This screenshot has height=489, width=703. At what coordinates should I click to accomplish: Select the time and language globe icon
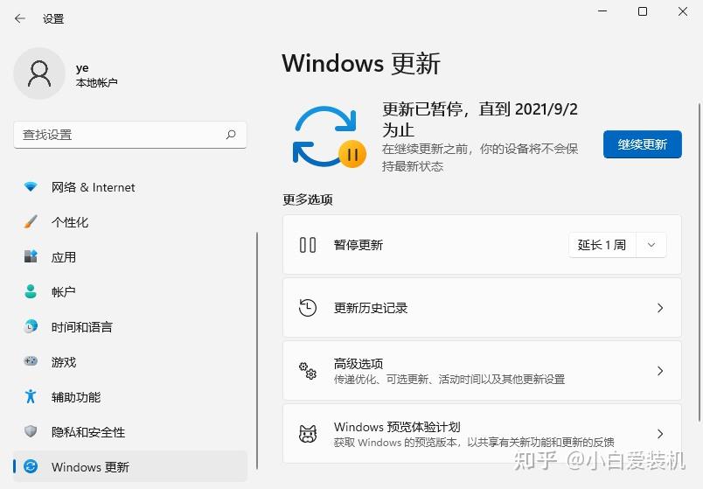pyautogui.click(x=31, y=326)
